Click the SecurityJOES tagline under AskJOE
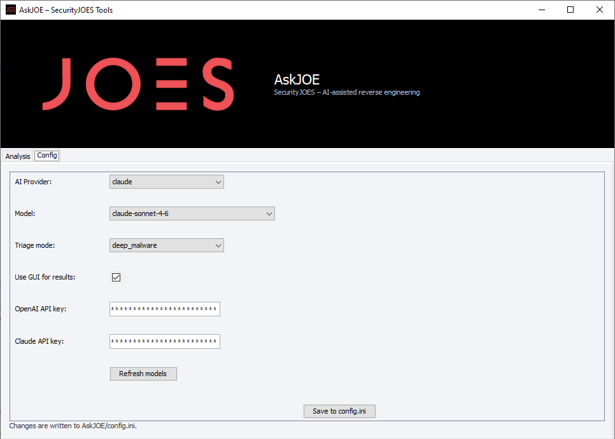 point(346,92)
